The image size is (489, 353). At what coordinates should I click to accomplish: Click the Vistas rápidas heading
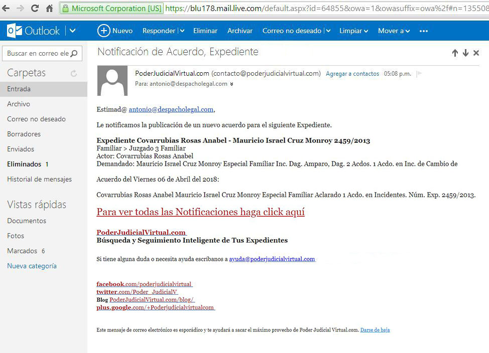tap(37, 205)
